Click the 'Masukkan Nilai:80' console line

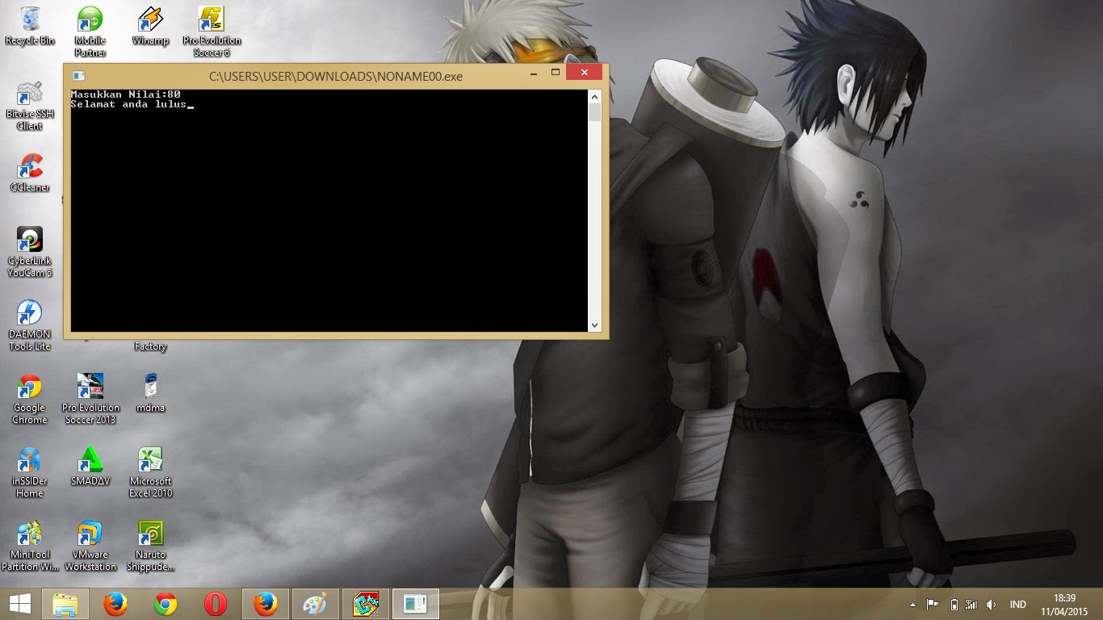coord(125,94)
